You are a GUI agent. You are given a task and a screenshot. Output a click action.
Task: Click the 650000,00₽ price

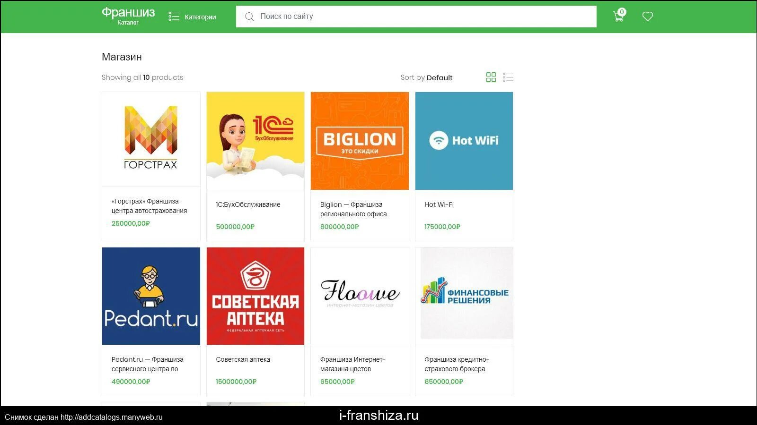pyautogui.click(x=444, y=382)
